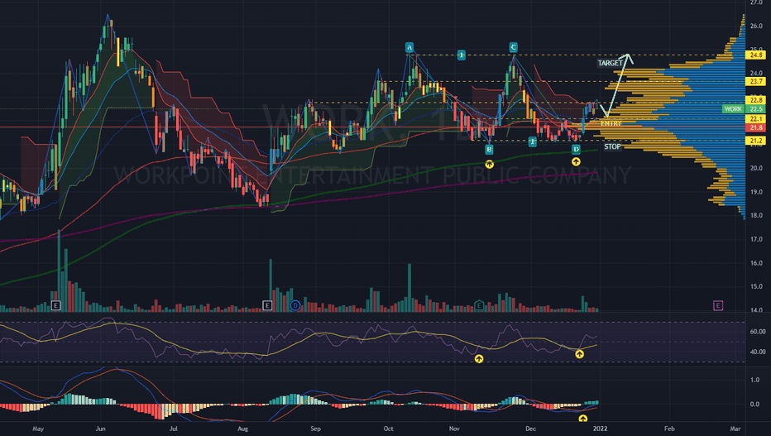
Task: Click the May label on time axis
Action: tap(38, 429)
